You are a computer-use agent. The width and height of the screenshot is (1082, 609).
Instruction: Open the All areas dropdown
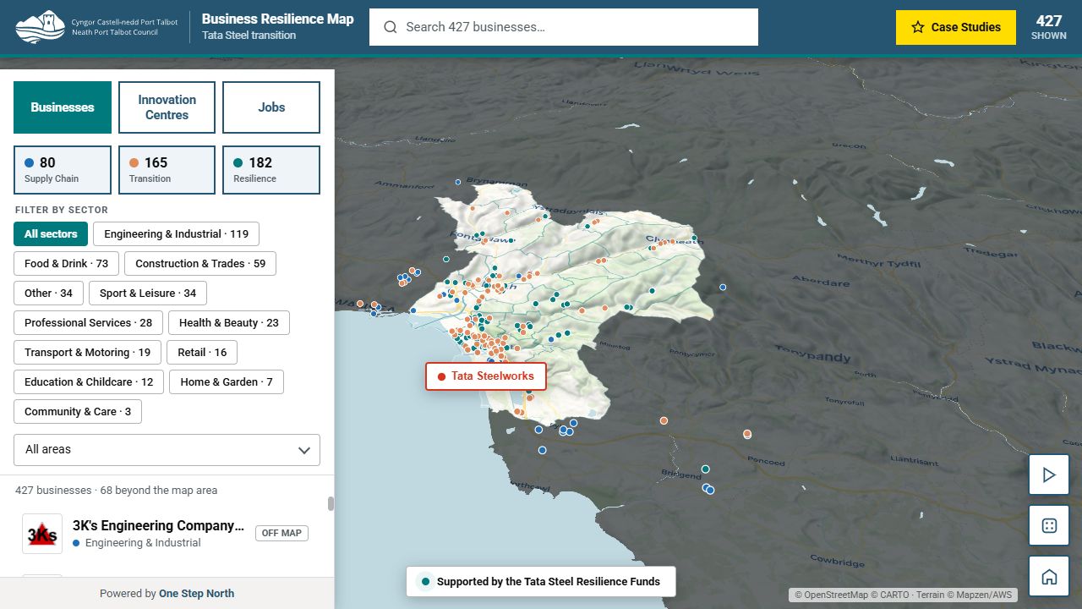tap(167, 450)
